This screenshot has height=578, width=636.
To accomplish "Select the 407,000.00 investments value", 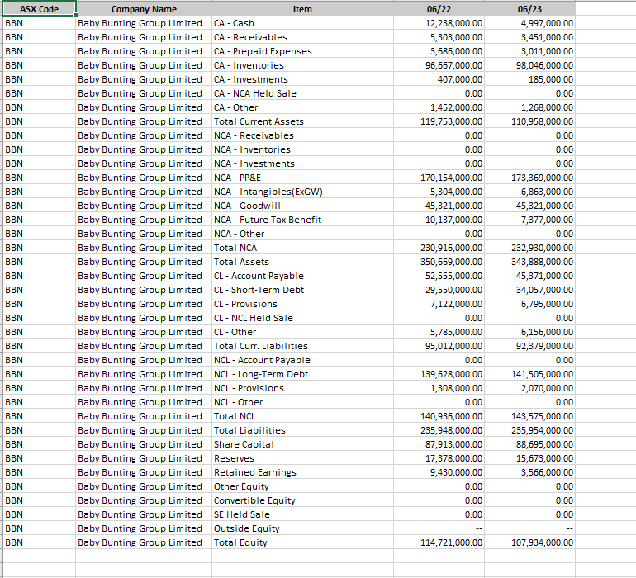I will click(x=439, y=79).
